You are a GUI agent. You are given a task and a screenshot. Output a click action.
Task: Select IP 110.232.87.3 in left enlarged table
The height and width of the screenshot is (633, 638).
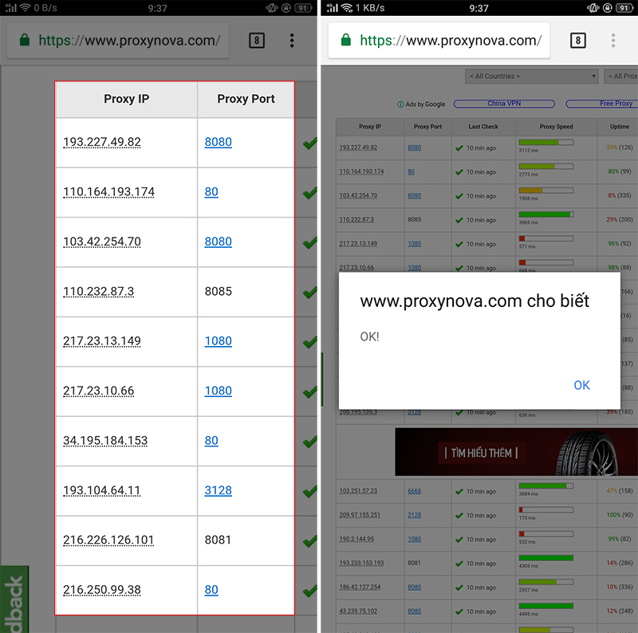[x=98, y=291]
